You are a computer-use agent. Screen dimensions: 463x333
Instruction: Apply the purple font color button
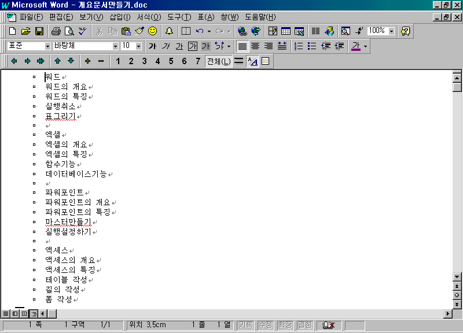(356, 46)
